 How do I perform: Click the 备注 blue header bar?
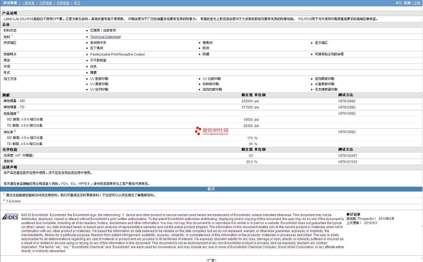pyautogui.click(x=211, y=189)
